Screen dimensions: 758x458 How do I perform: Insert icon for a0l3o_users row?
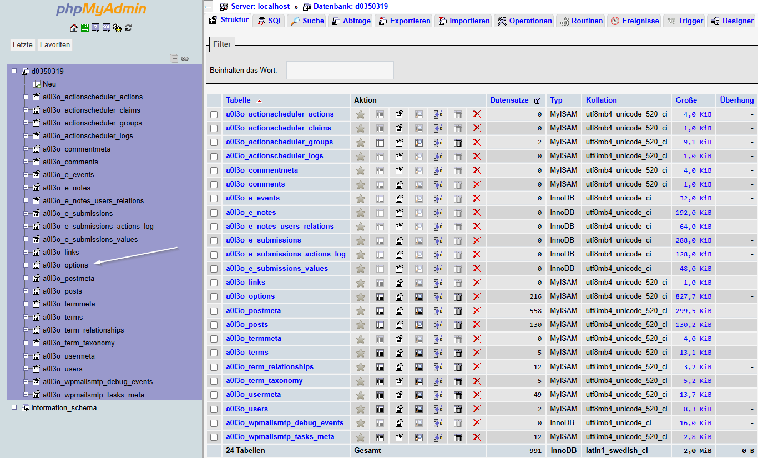pos(438,409)
